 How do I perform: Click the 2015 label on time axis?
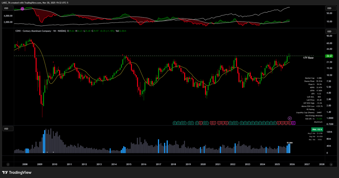tap(129, 164)
